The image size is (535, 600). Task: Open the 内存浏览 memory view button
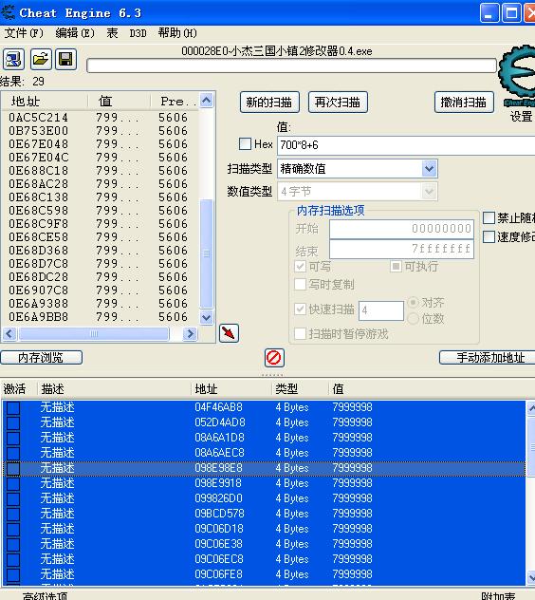coord(42,358)
